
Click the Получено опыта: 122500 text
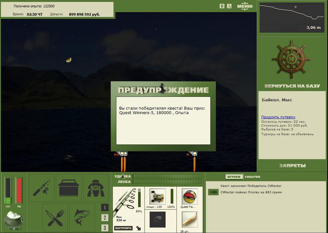[x=34, y=6]
